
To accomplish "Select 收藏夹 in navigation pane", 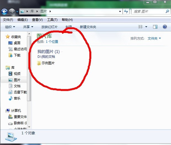I will [16, 37].
